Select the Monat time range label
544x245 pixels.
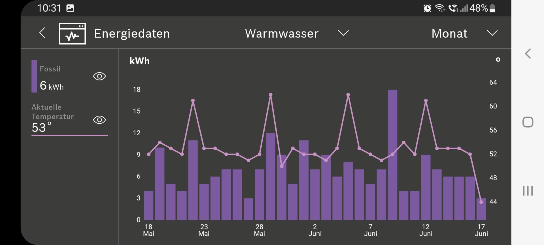point(449,33)
